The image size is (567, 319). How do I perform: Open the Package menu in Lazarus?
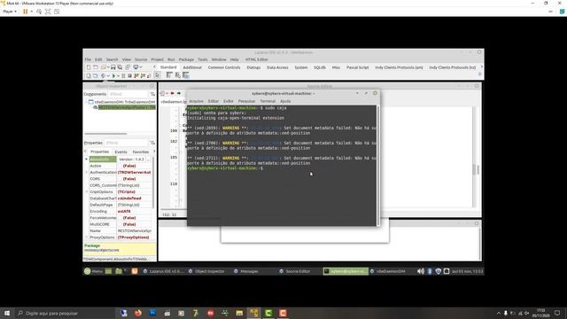point(186,59)
